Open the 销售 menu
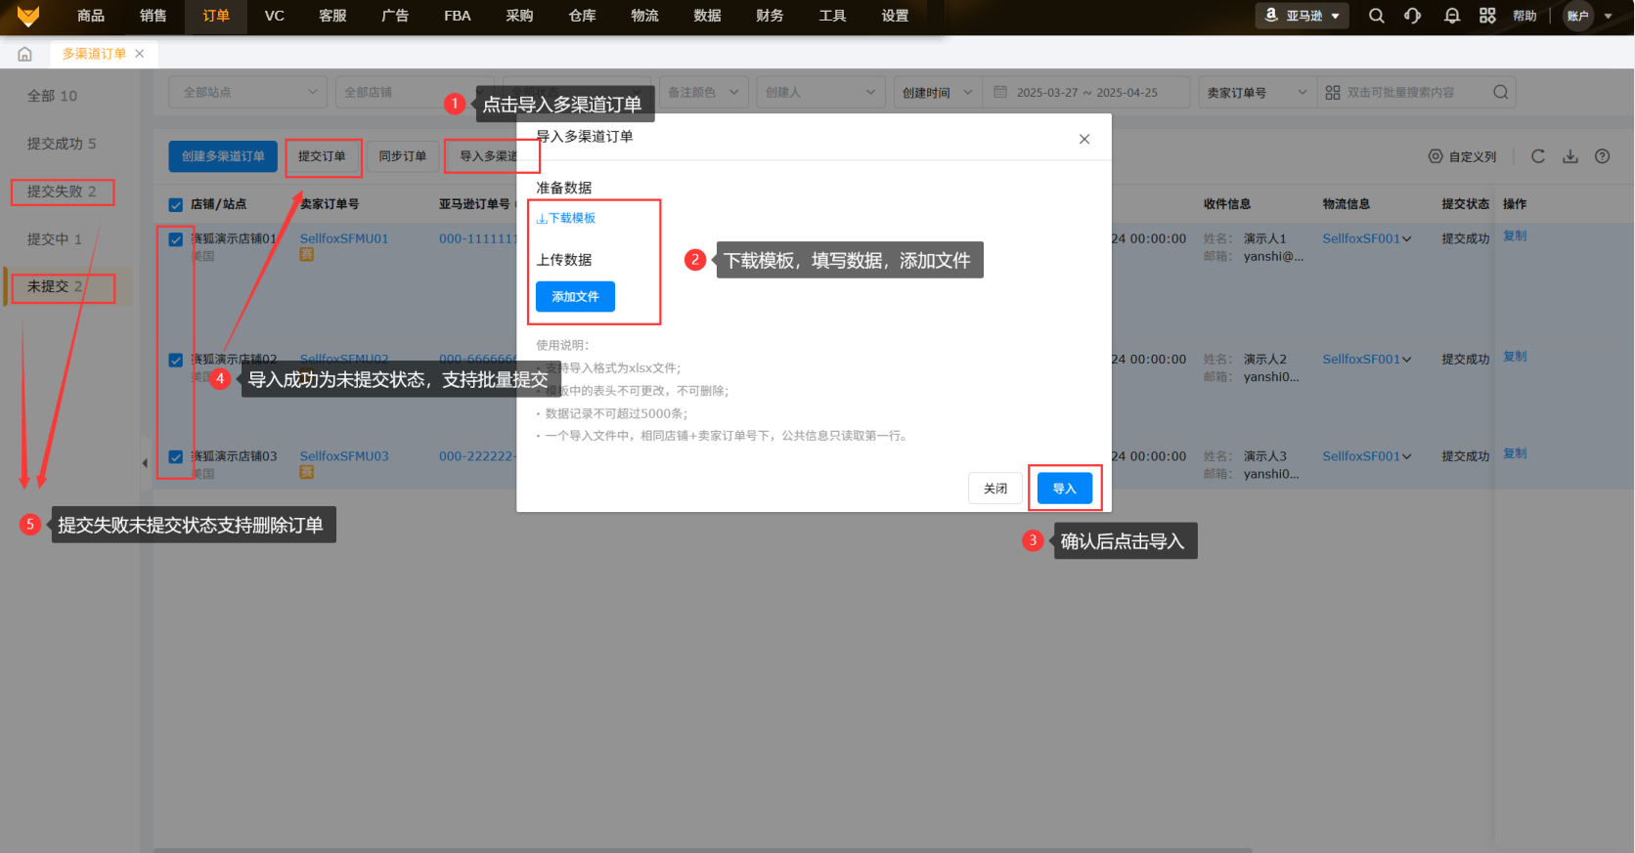 point(154,16)
